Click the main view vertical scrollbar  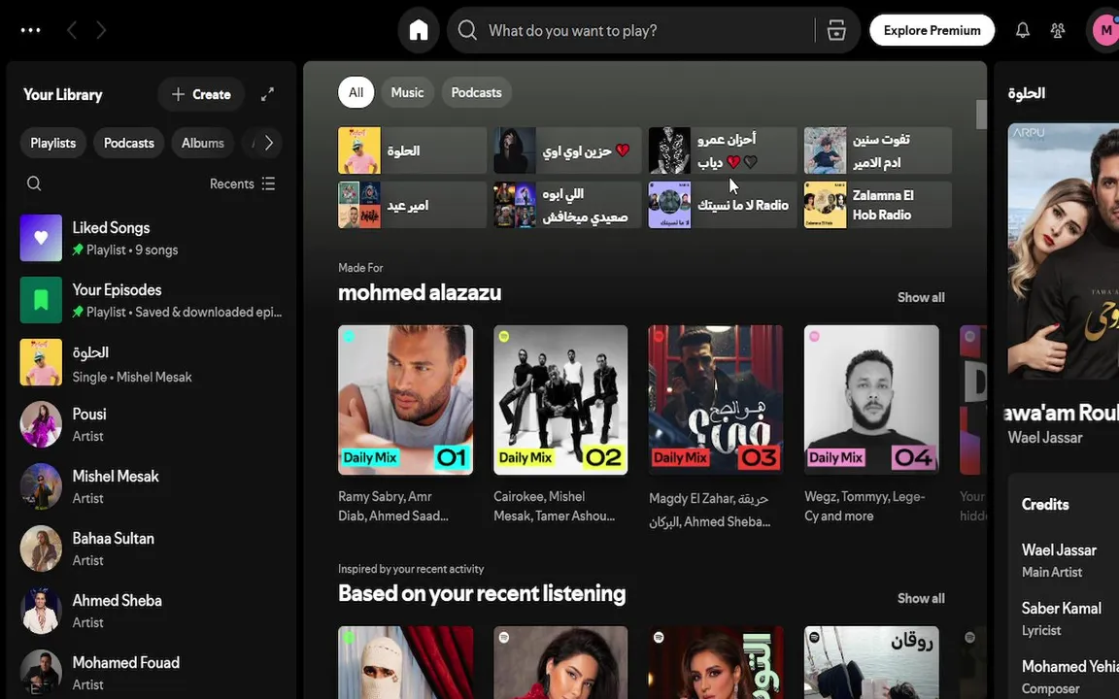click(x=981, y=115)
